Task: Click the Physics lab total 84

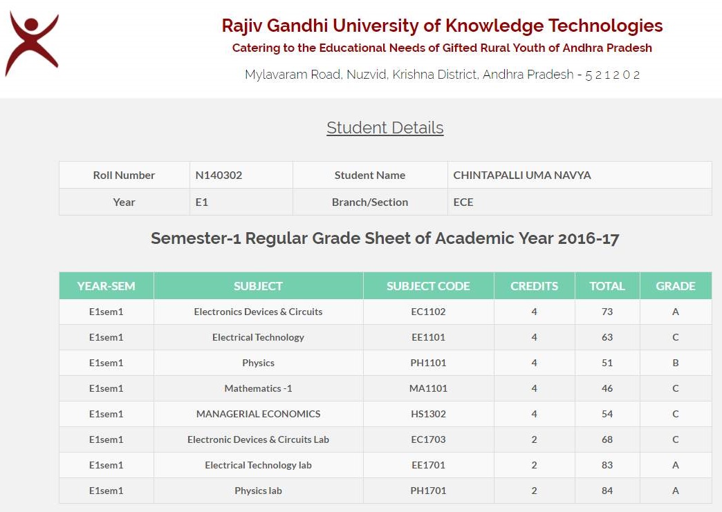Action: click(x=607, y=491)
